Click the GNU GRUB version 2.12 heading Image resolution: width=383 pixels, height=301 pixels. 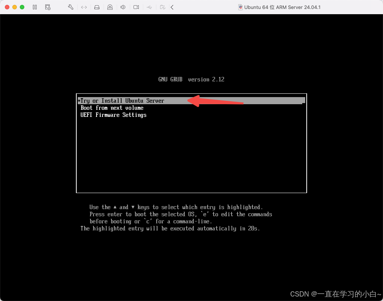click(191, 80)
